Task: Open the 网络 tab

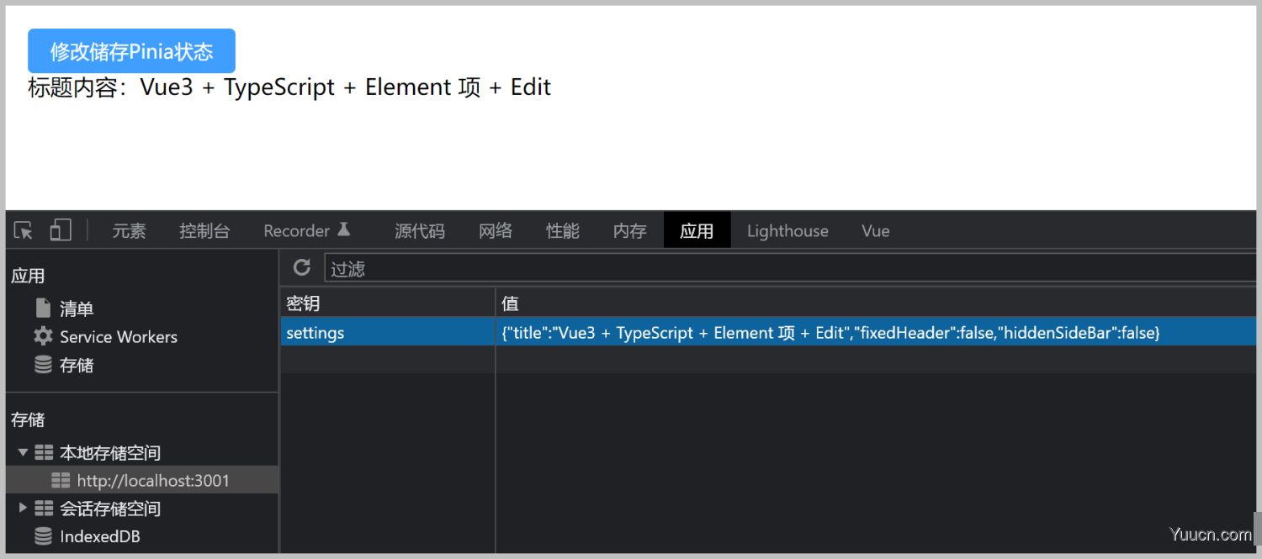Action: pyautogui.click(x=496, y=230)
